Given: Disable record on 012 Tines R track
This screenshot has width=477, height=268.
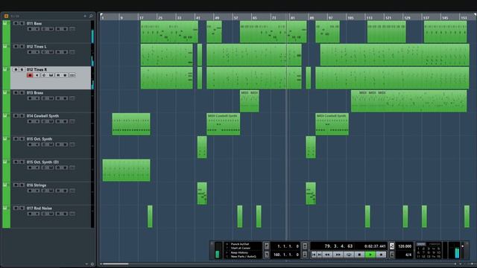Looking at the screenshot, I should (x=30, y=75).
